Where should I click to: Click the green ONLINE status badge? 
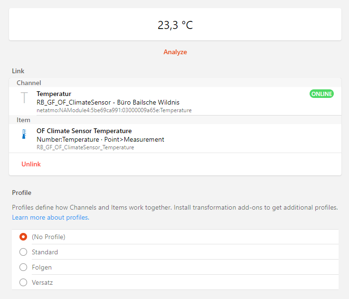(321, 94)
